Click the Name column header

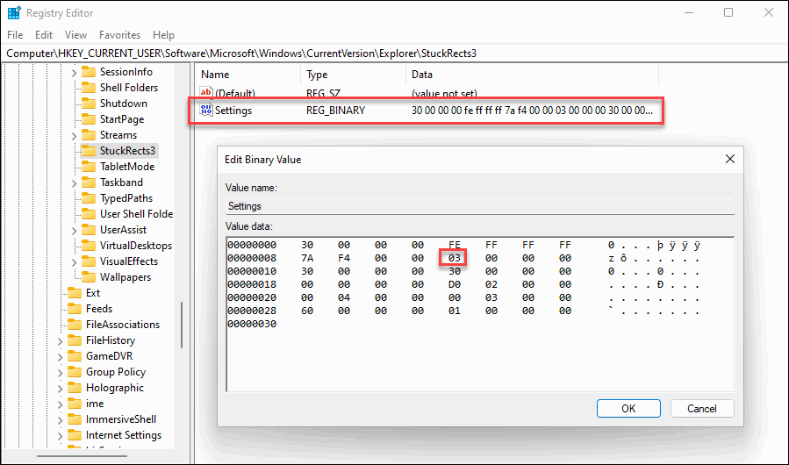pos(248,75)
